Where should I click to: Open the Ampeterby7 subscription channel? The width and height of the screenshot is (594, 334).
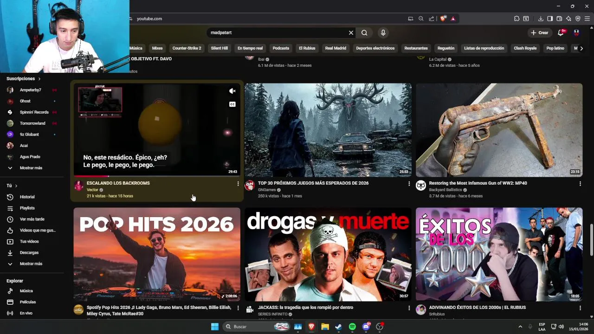(x=32, y=90)
